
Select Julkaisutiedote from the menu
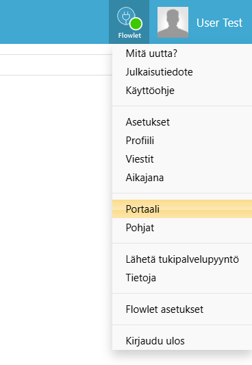(x=182, y=72)
